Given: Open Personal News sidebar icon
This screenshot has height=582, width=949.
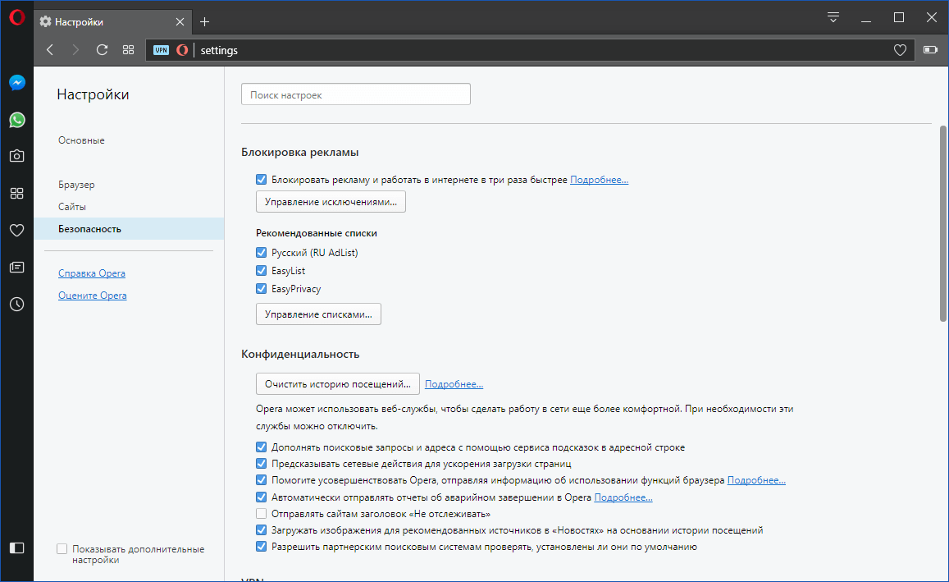Looking at the screenshot, I should [16, 268].
